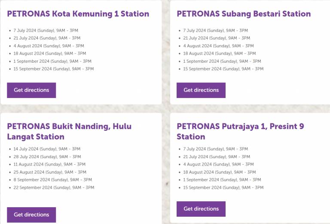The height and width of the screenshot is (224, 330).
Task: Select 22 September 2024 entry under Bukit Nanding
Action: [54, 187]
